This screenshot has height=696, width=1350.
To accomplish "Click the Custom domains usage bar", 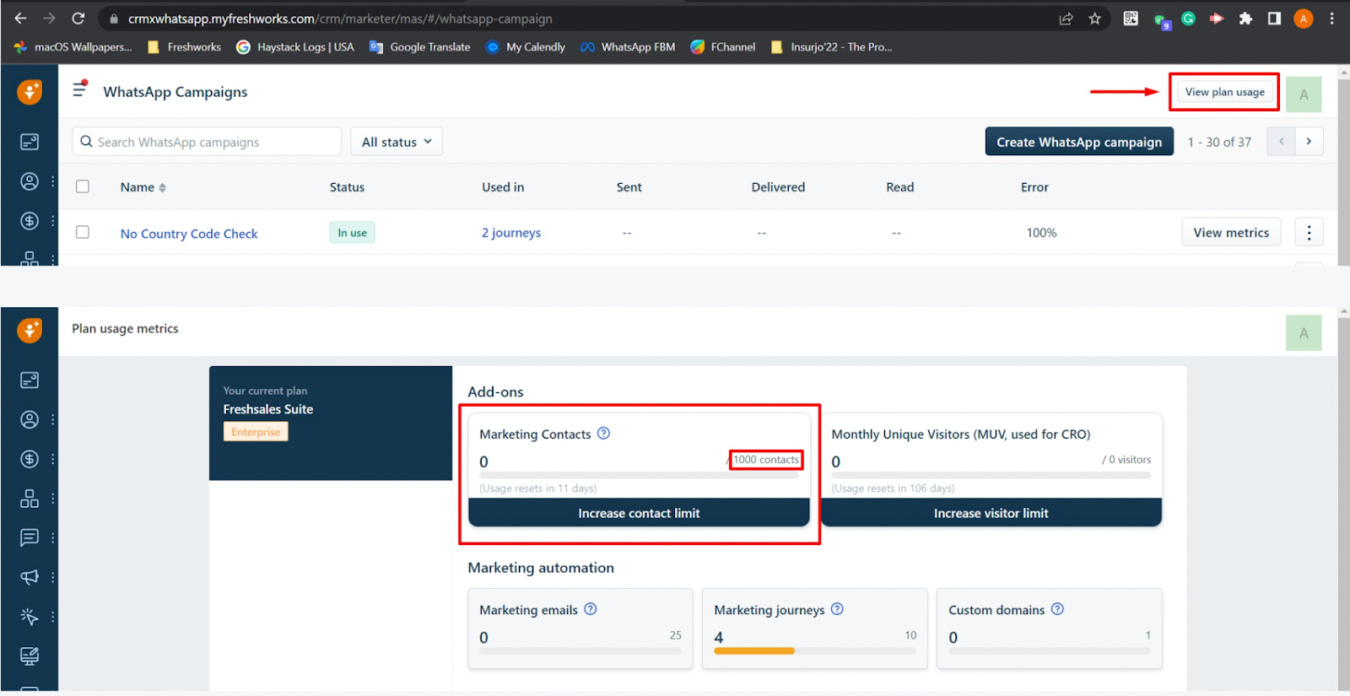I will pos(1050,650).
